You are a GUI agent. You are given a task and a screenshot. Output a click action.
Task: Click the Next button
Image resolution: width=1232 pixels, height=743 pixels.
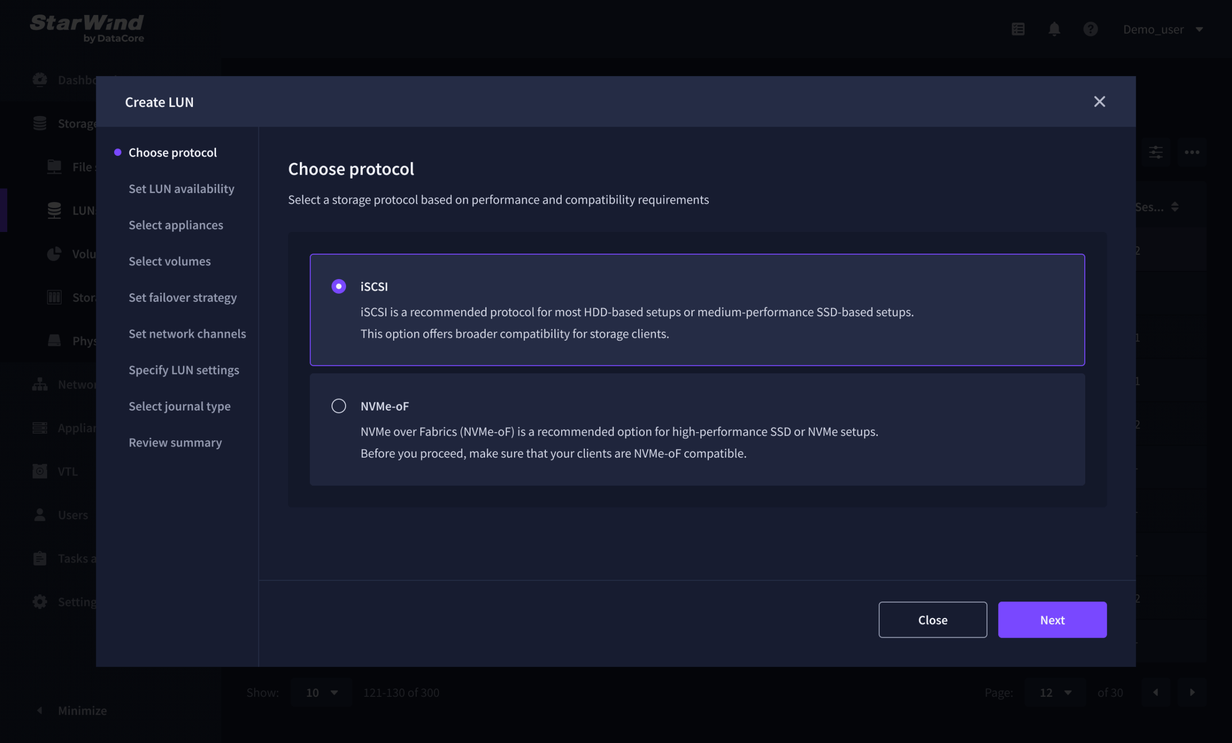point(1052,619)
